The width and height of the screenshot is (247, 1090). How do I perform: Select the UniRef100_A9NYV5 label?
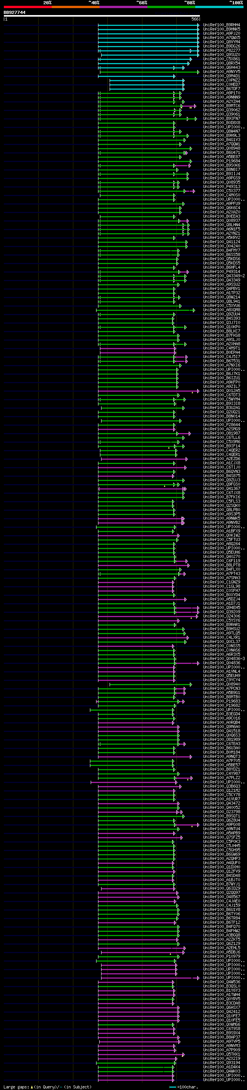point(222,72)
